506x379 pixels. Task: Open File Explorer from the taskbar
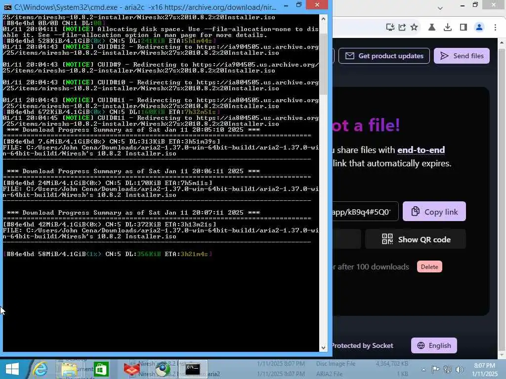pyautogui.click(x=69, y=369)
